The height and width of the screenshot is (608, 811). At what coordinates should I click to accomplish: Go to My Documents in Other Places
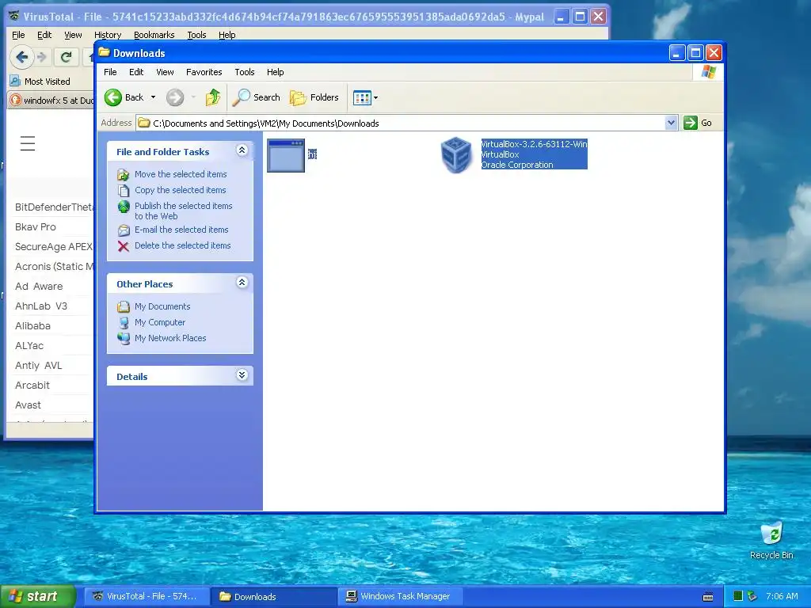click(162, 306)
